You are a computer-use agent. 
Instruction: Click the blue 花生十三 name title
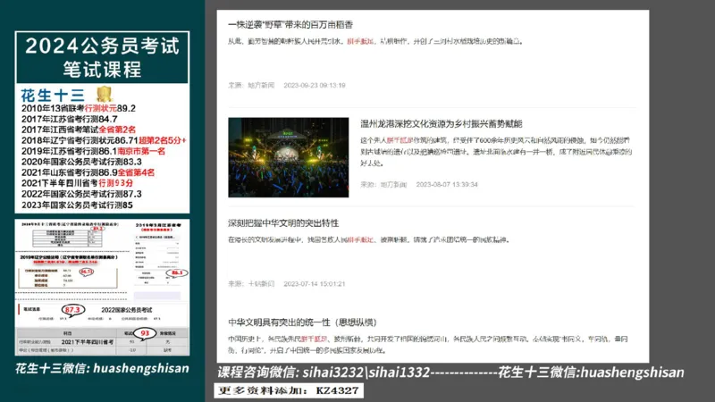point(53,96)
